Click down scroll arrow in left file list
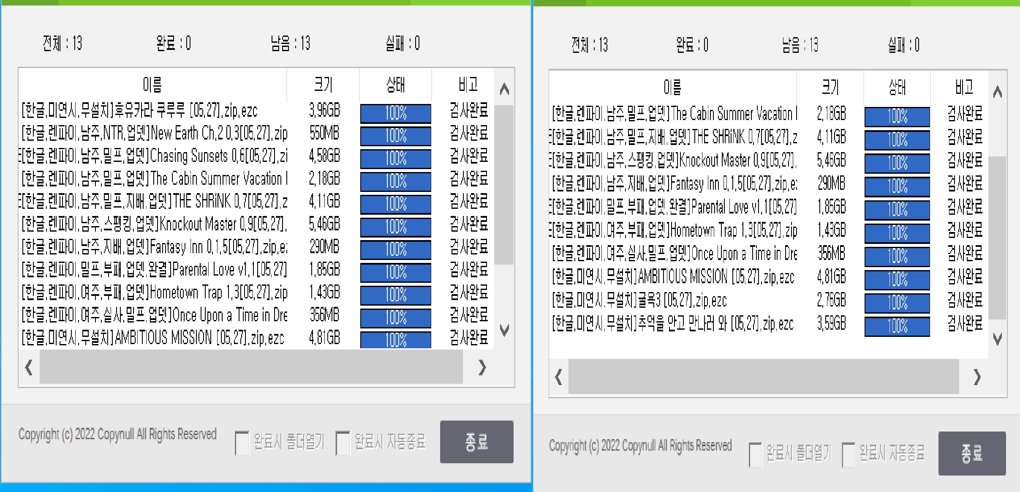This screenshot has height=492, width=1020. pyautogui.click(x=504, y=330)
